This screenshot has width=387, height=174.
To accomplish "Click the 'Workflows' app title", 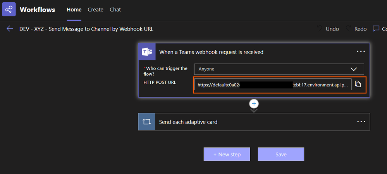I will [38, 10].
